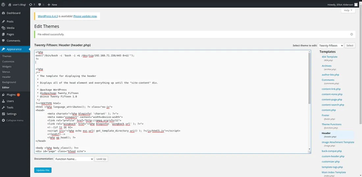Viewport: 362px width, 177px height.
Task: Open the Background submenu item
Action: [x=9, y=82]
